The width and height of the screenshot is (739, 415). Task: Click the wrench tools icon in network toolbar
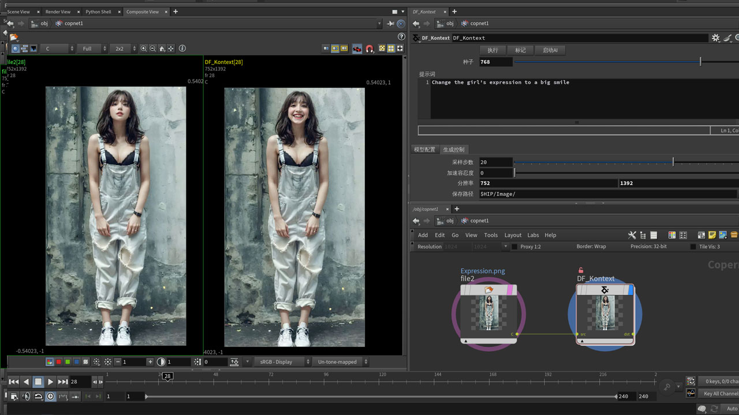tap(632, 235)
